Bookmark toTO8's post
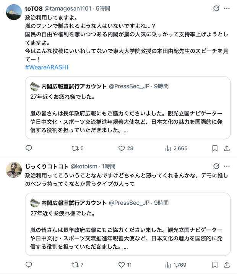 [215, 148]
